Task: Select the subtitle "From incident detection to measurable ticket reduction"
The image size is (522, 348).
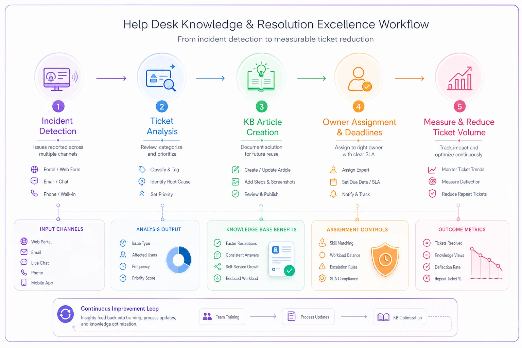Action: (276, 39)
